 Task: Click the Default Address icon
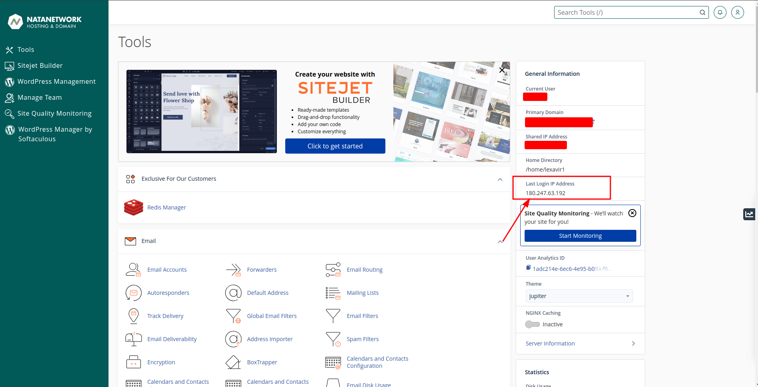tap(233, 293)
